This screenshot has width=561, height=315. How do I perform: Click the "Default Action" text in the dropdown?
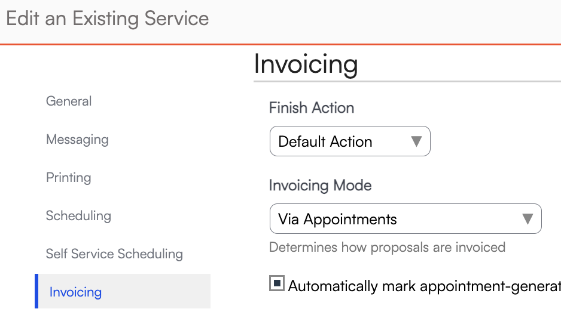tap(325, 142)
